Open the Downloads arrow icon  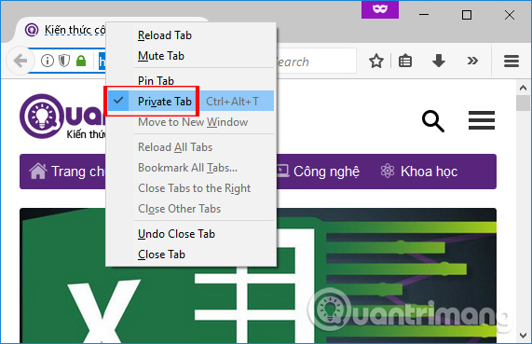(x=438, y=62)
